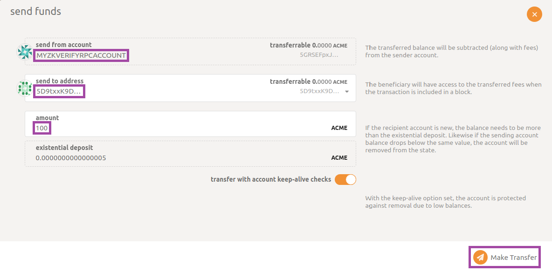Click the sender account identicon
The width and height of the screenshot is (552, 272).
pyautogui.click(x=24, y=52)
